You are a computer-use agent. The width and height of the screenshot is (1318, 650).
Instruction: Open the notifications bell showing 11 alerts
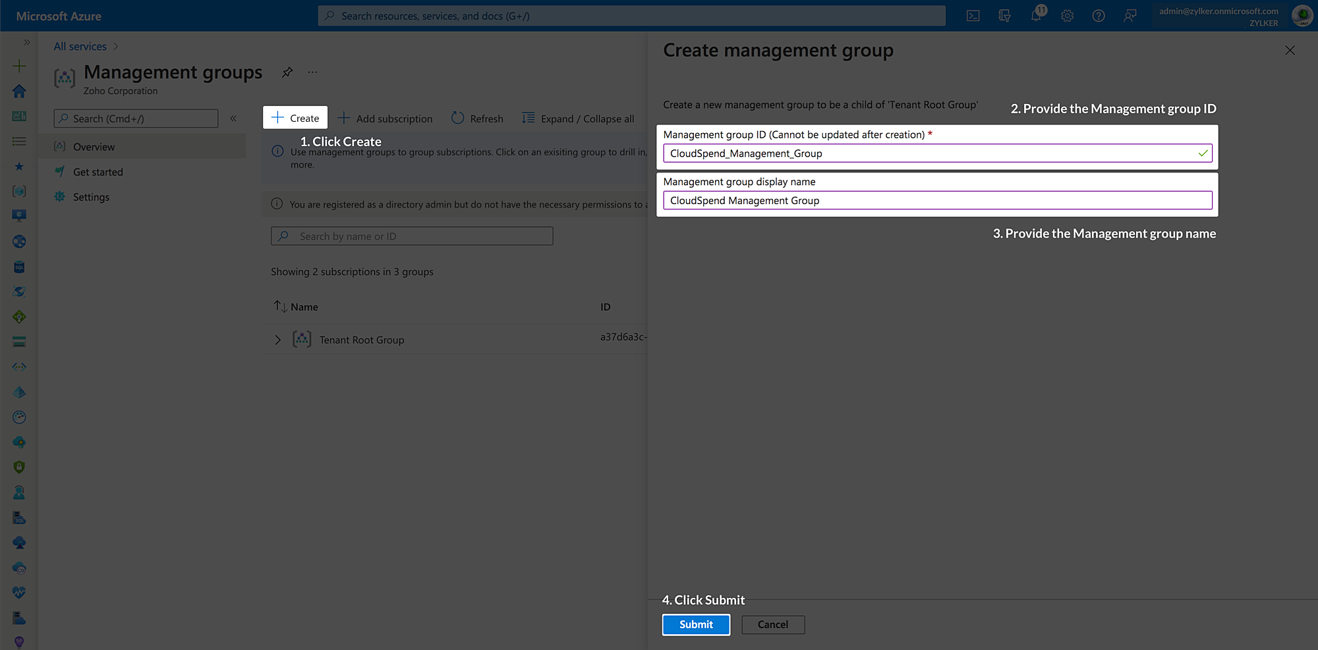(x=1036, y=15)
